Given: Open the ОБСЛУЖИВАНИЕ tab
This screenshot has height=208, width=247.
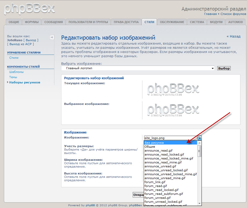Looking at the screenshot, I should (172, 22).
